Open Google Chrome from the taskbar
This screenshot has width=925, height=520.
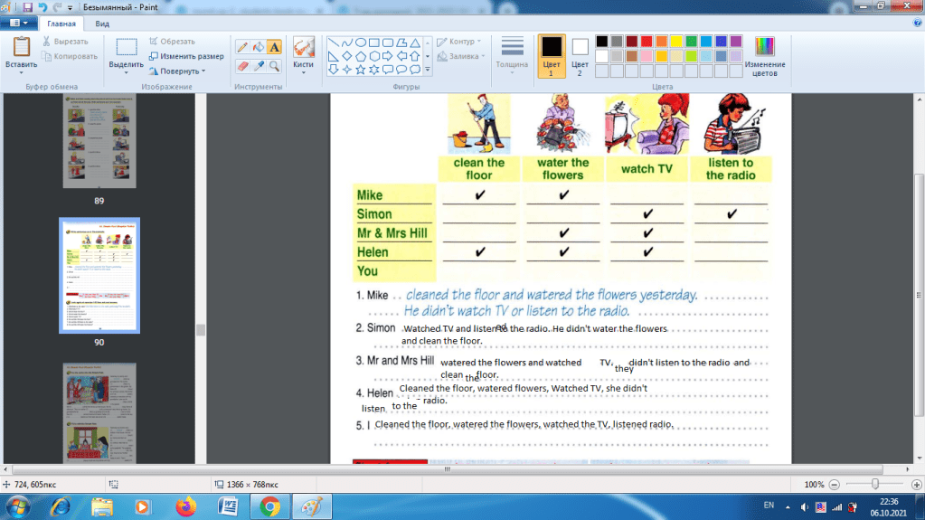tap(269, 506)
